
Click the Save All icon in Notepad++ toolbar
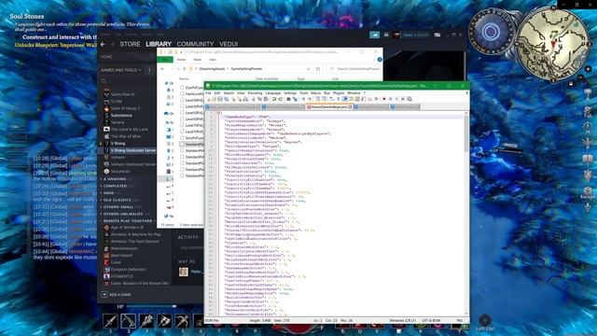point(226,99)
